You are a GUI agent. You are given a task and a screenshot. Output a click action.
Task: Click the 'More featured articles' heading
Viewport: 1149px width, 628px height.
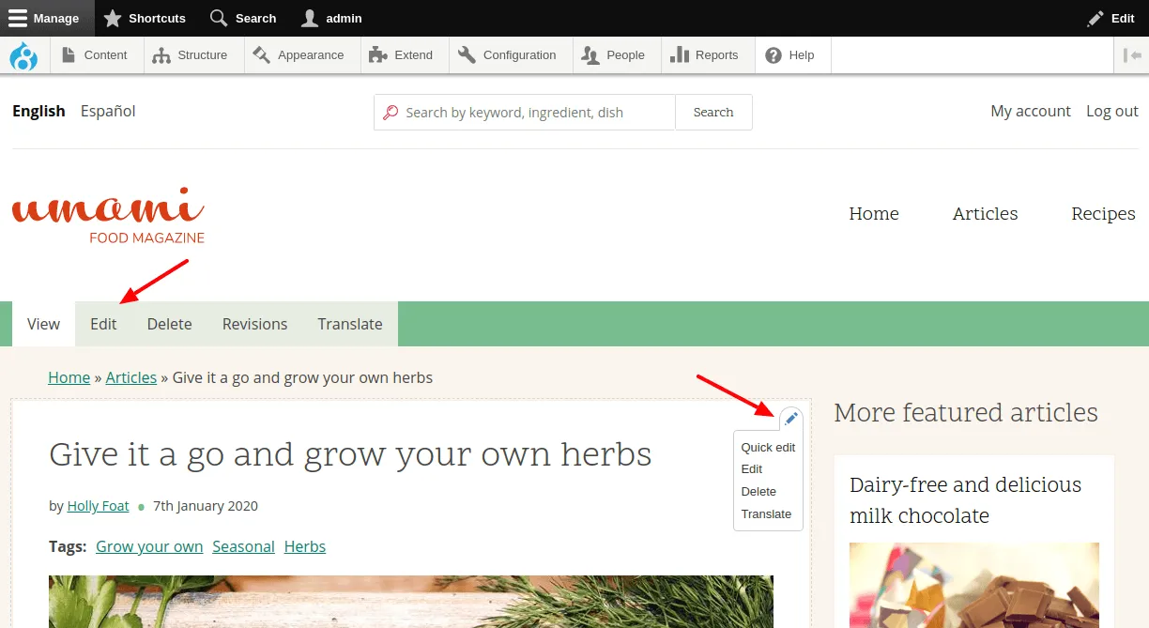click(x=966, y=413)
